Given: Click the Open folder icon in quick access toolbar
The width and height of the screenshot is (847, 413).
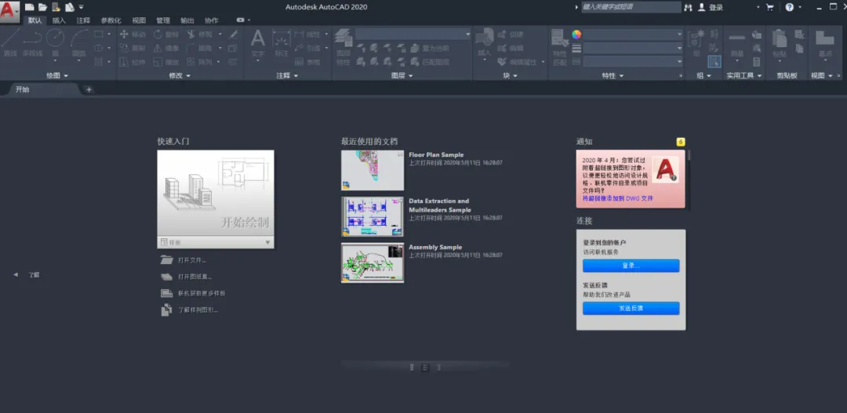Looking at the screenshot, I should pos(42,7).
